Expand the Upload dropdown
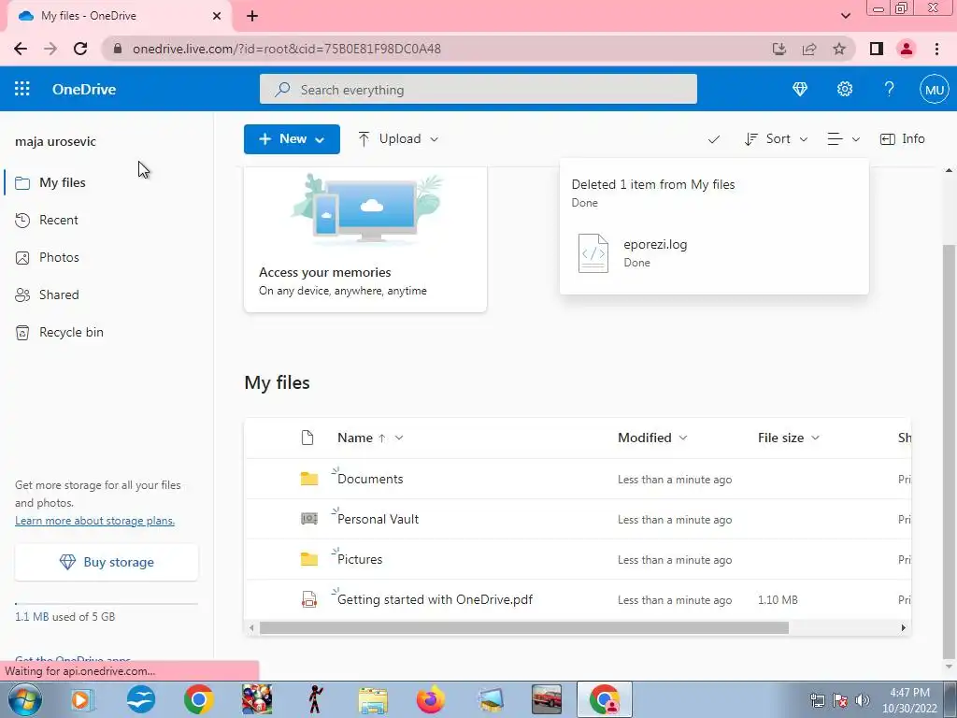The width and height of the screenshot is (957, 718). (x=434, y=139)
